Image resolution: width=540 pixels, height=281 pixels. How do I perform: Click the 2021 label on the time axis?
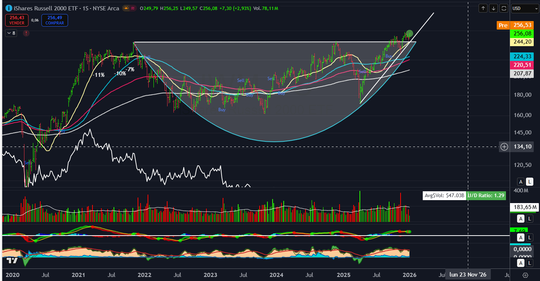(x=78, y=275)
